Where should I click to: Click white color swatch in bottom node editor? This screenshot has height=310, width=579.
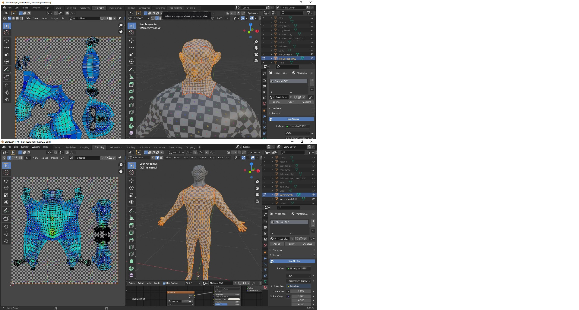point(234,299)
